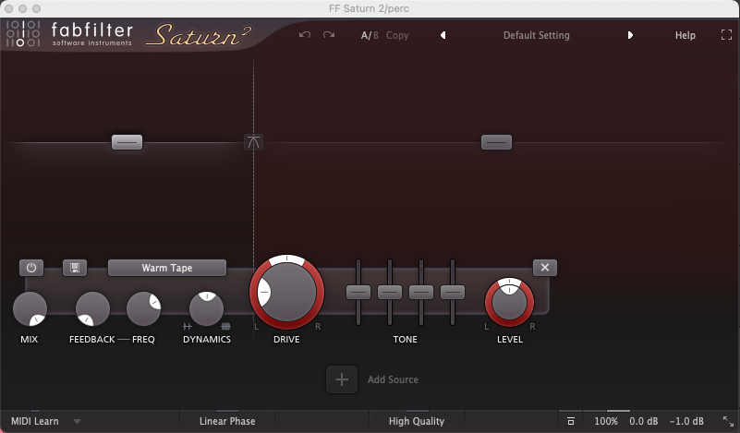The image size is (740, 433).
Task: Open the Warm Tape style dropdown
Action: [x=167, y=268]
